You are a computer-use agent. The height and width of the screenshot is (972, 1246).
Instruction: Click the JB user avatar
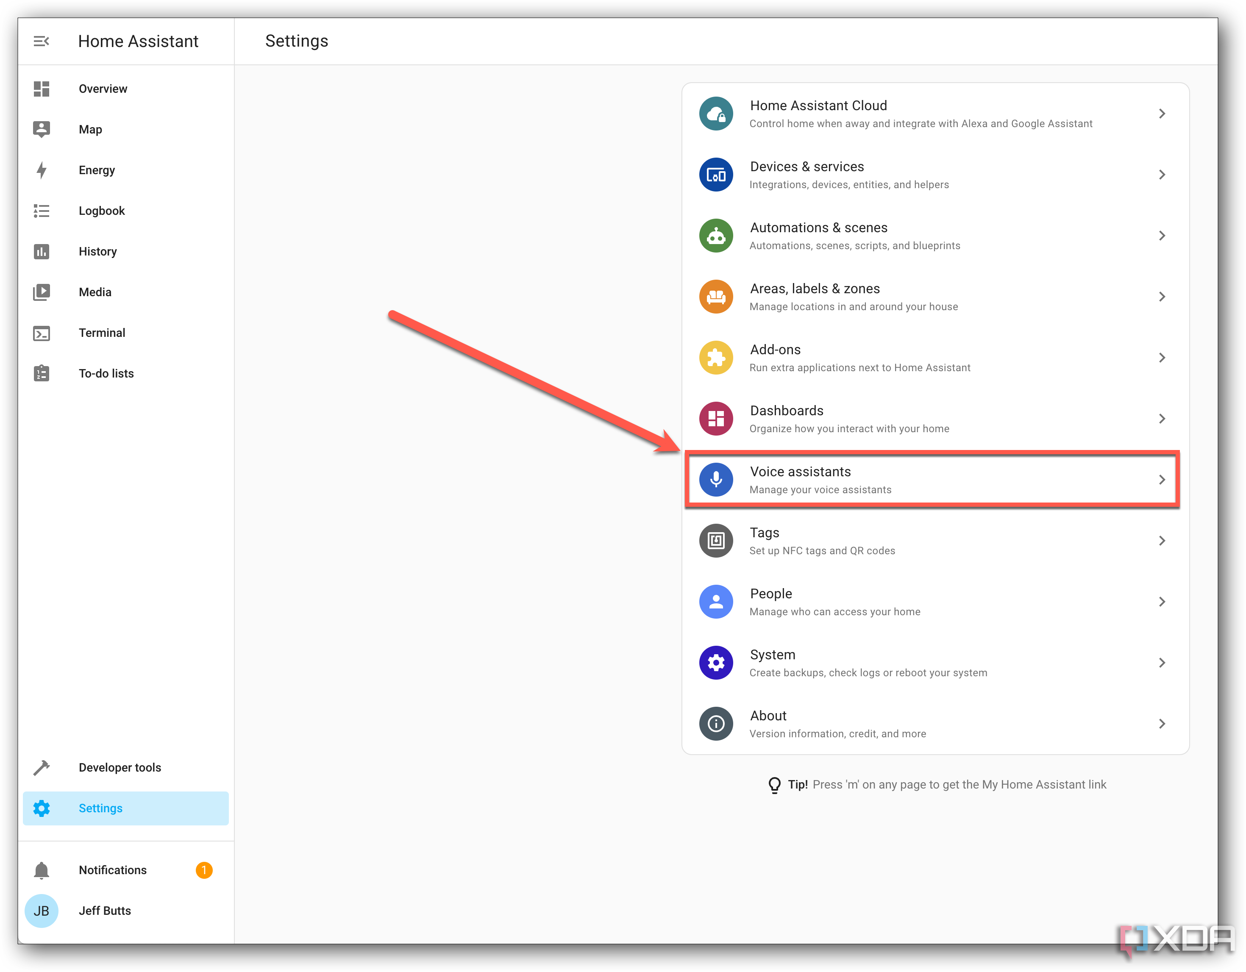[x=41, y=911]
